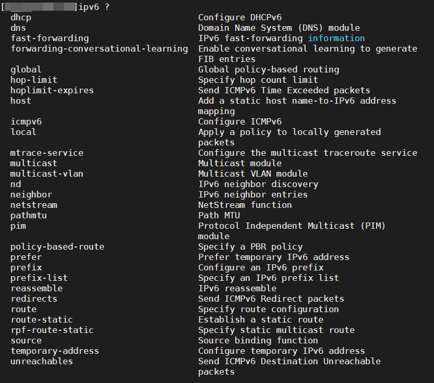The width and height of the screenshot is (434, 383).
Task: Click the 'fast-forwarding' command text
Action: click(x=50, y=38)
